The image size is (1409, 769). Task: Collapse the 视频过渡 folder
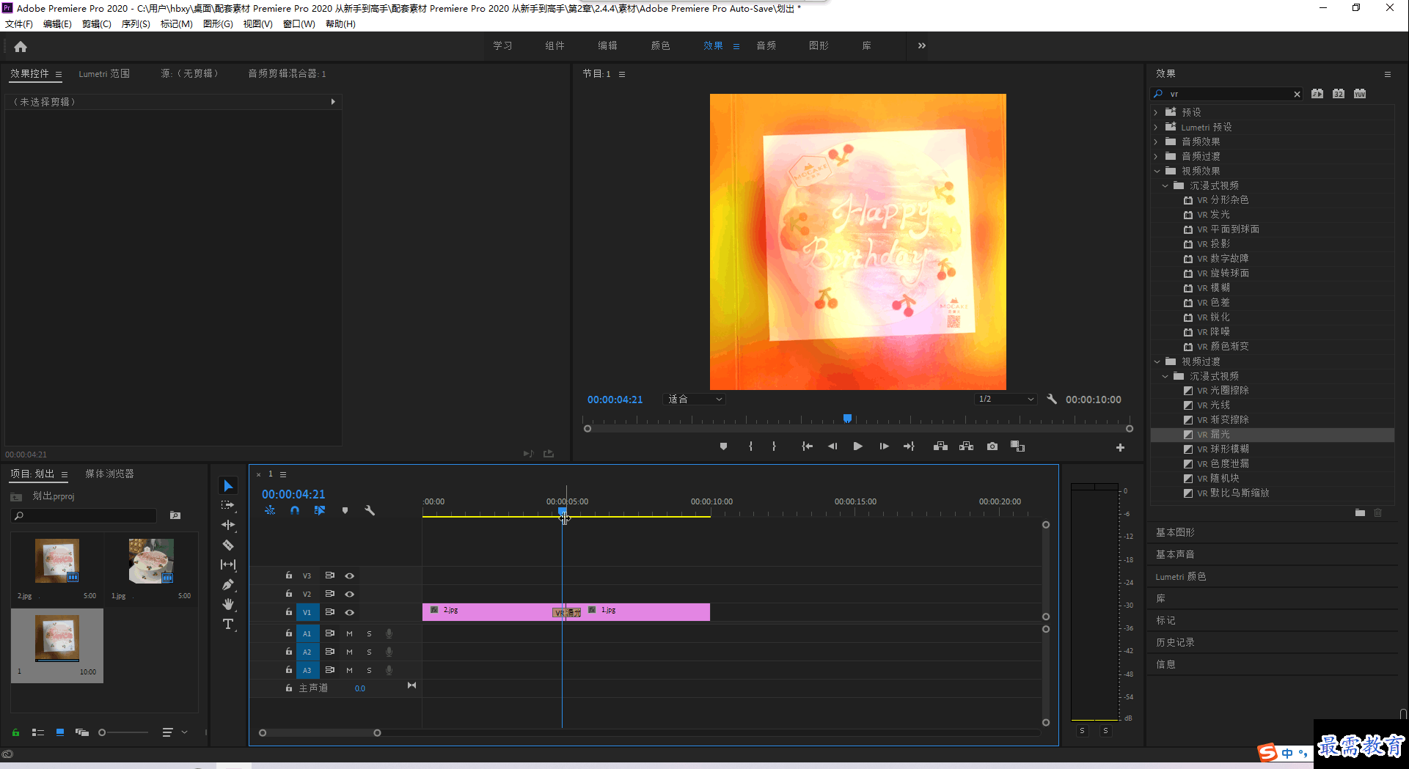pyautogui.click(x=1157, y=361)
